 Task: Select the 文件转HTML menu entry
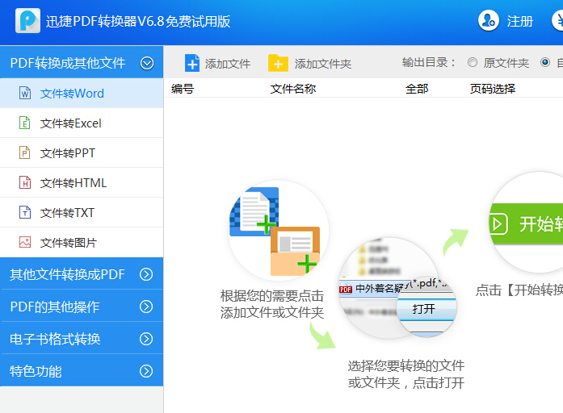click(x=82, y=182)
